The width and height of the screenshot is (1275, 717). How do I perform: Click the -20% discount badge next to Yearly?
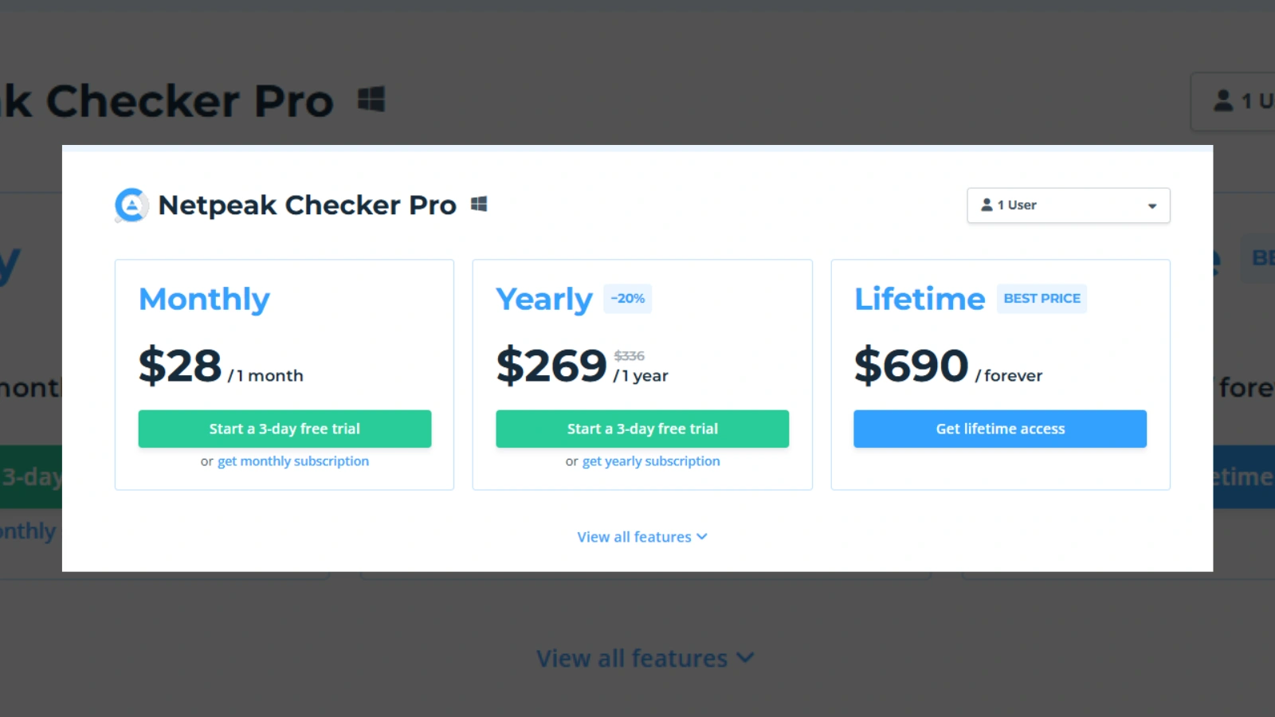click(x=628, y=299)
